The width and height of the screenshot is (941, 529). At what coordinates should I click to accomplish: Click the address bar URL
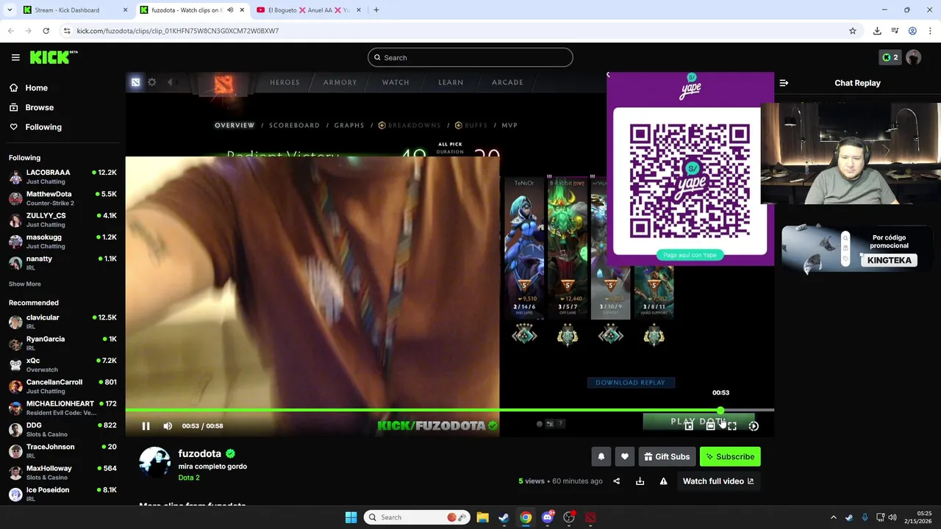178,31
